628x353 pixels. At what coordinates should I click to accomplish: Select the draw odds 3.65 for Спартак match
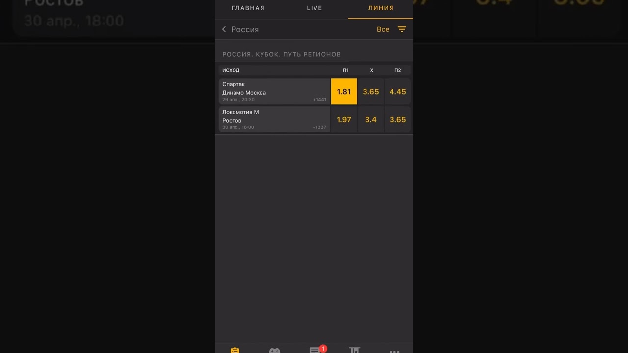pyautogui.click(x=371, y=92)
